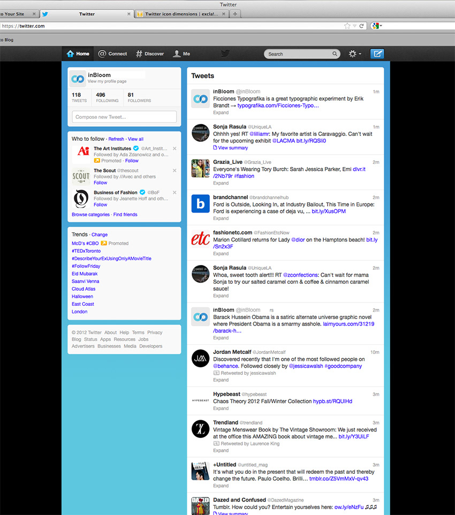Screen dimensions: 455x515
Task: Click Hypebeast avatar logo
Action: tap(200, 400)
